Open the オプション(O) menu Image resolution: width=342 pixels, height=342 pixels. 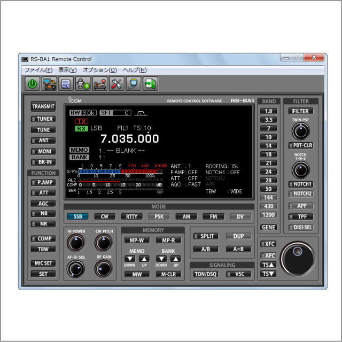(x=100, y=70)
